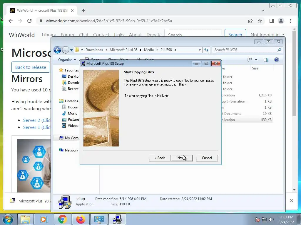Cancel the Microsoft Plus! 98 Setup

click(x=207, y=158)
